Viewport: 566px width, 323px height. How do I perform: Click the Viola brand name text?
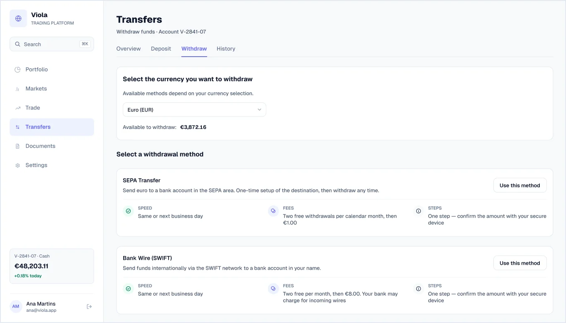click(x=39, y=15)
